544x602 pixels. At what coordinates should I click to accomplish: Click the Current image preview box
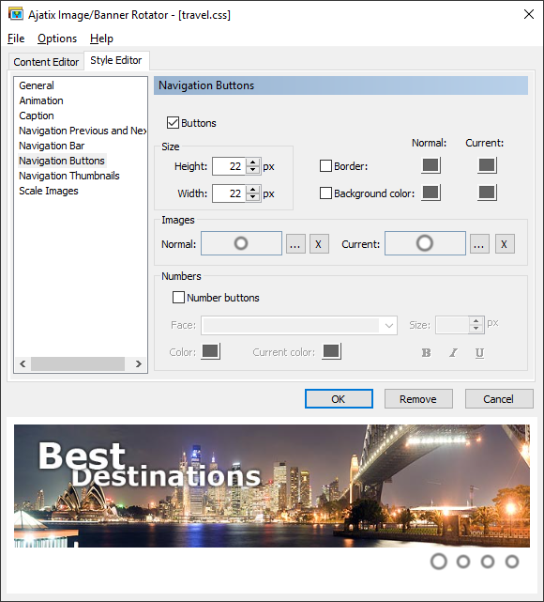[425, 243]
